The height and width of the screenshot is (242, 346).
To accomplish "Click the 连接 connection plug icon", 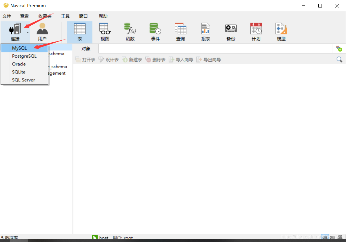I will coord(15,29).
